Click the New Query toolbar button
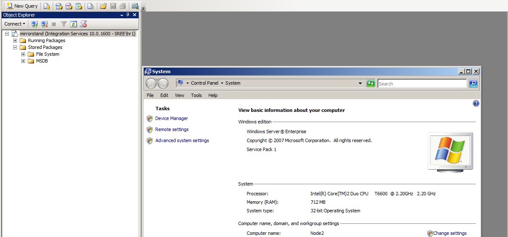Viewport: 508px width, 237px height. pyautogui.click(x=22, y=6)
